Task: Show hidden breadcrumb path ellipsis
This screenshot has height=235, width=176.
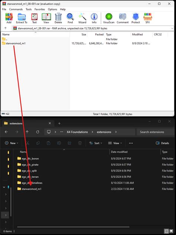Action: click(62, 132)
